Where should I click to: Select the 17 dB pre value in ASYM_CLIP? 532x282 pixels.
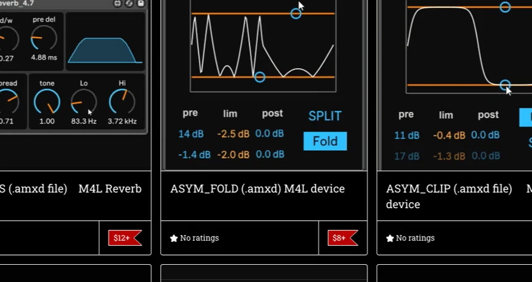407,156
